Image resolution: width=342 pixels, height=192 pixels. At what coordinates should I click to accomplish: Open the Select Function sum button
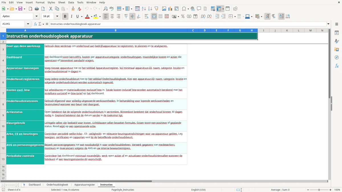click(x=40, y=24)
